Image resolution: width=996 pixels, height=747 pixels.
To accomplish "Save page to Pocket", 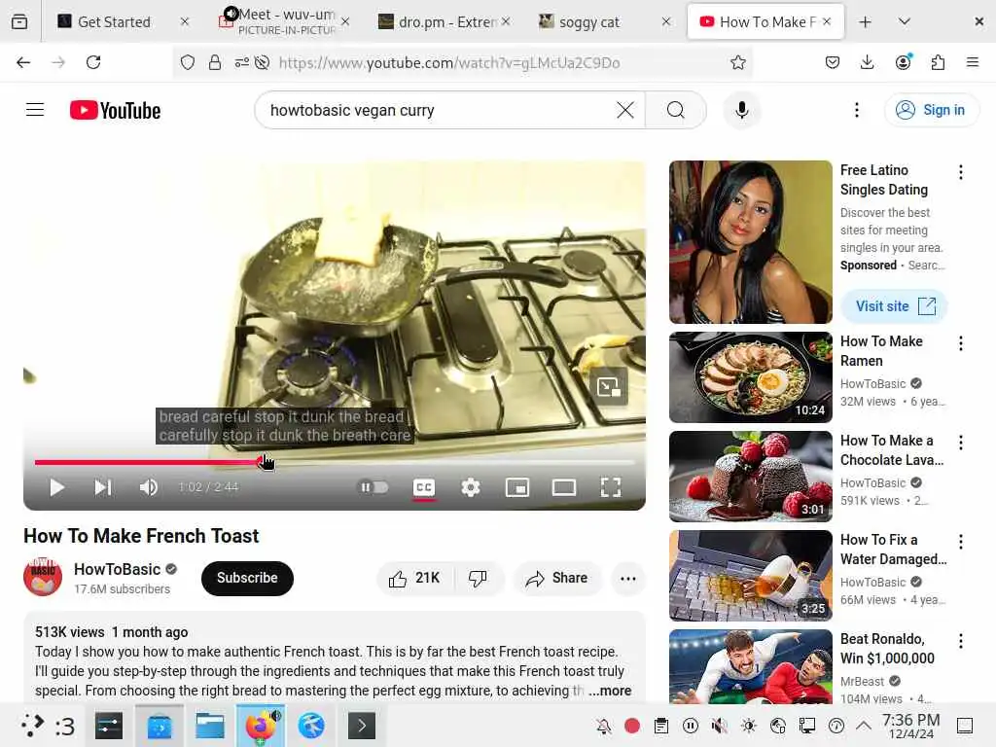I will (833, 62).
